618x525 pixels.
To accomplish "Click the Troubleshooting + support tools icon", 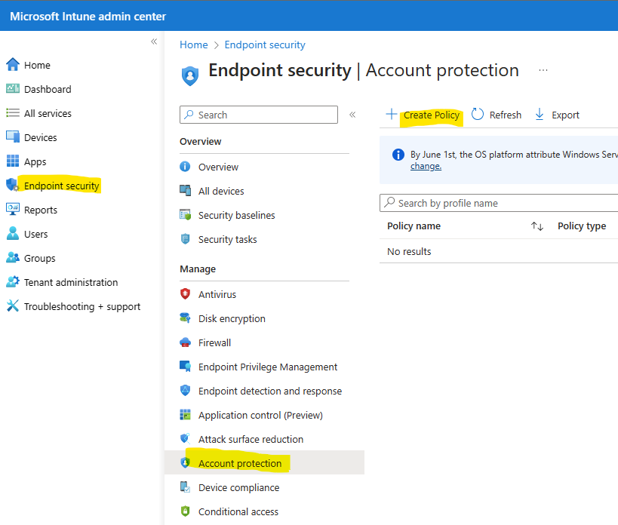I will click(13, 305).
